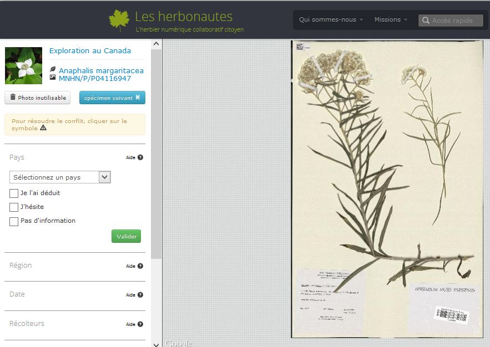The height and width of the screenshot is (347, 490).
Task: Go to "spécimen suivant"
Action: [112, 98]
